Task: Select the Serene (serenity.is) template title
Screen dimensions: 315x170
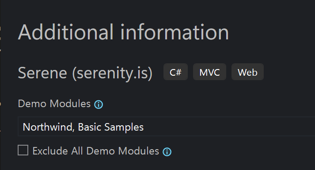Action: coord(85,73)
